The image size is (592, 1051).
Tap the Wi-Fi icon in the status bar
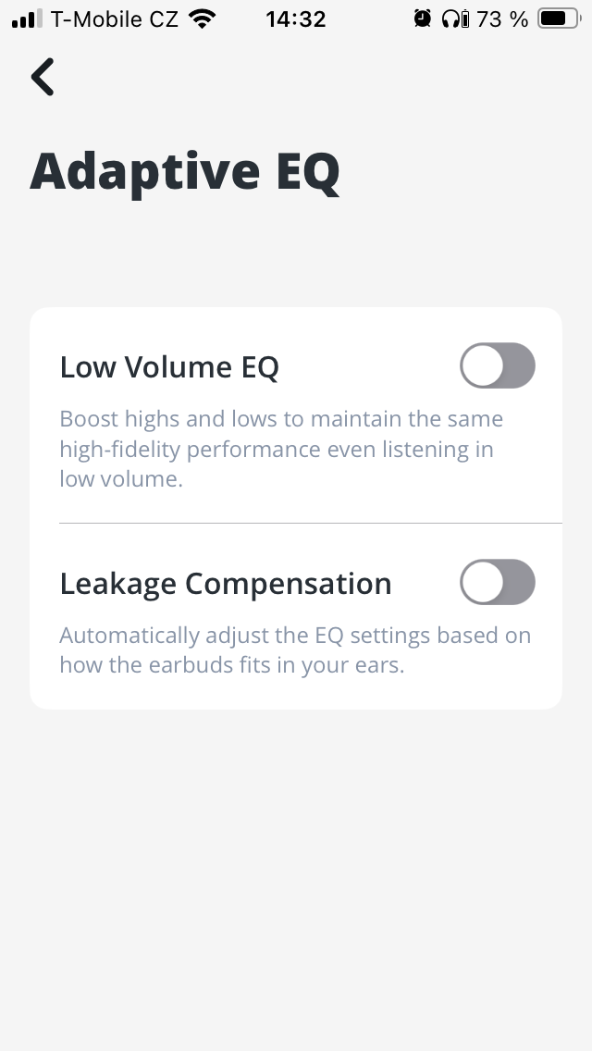coord(200,19)
